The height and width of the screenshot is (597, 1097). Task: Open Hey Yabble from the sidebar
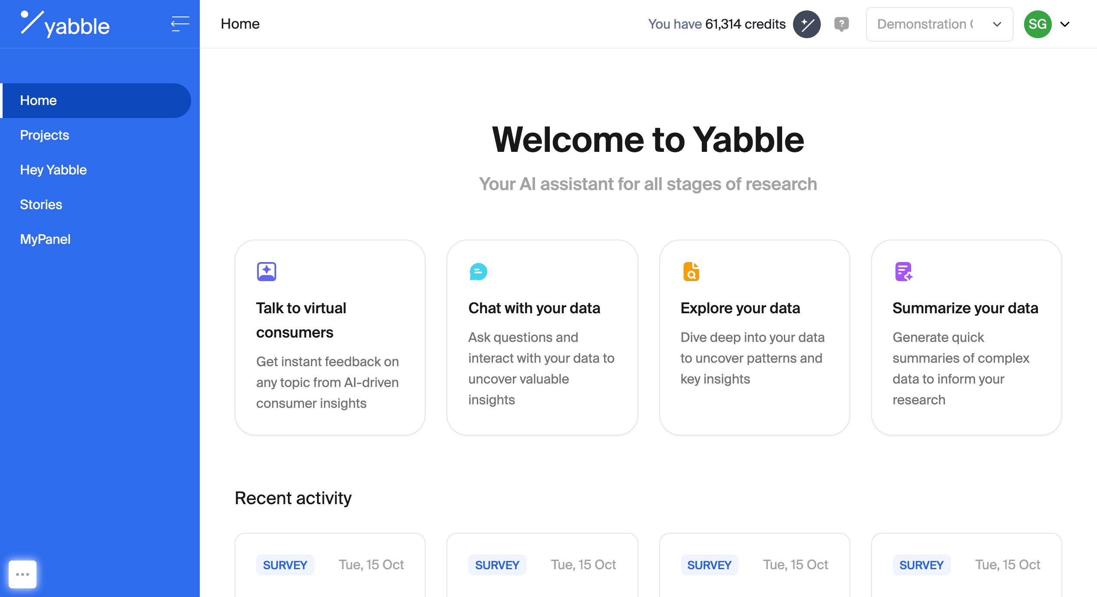point(53,170)
